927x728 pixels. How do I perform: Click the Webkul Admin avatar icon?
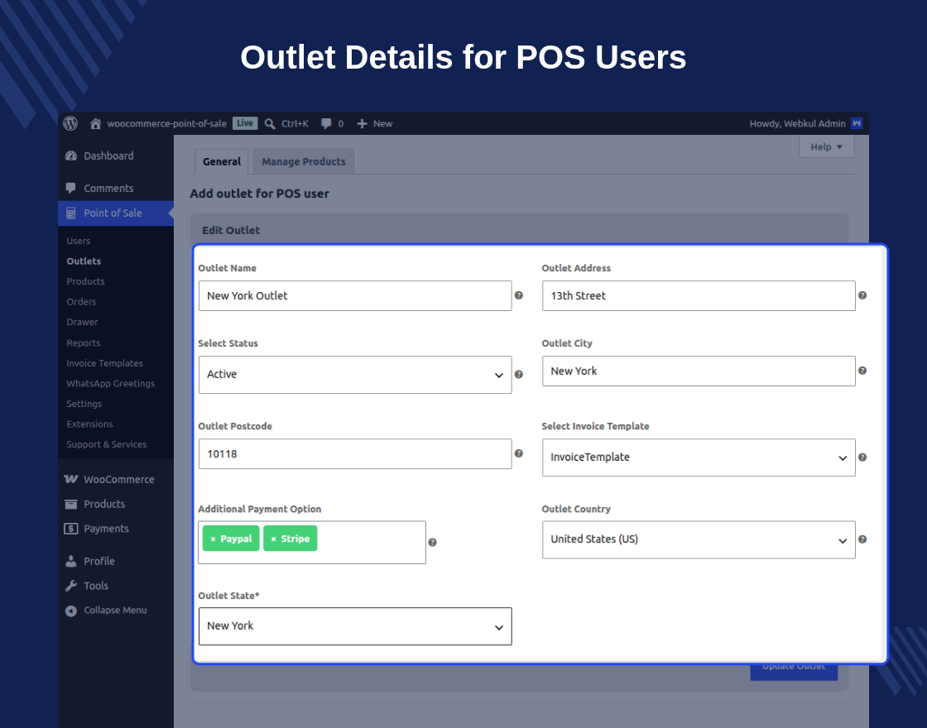point(856,123)
